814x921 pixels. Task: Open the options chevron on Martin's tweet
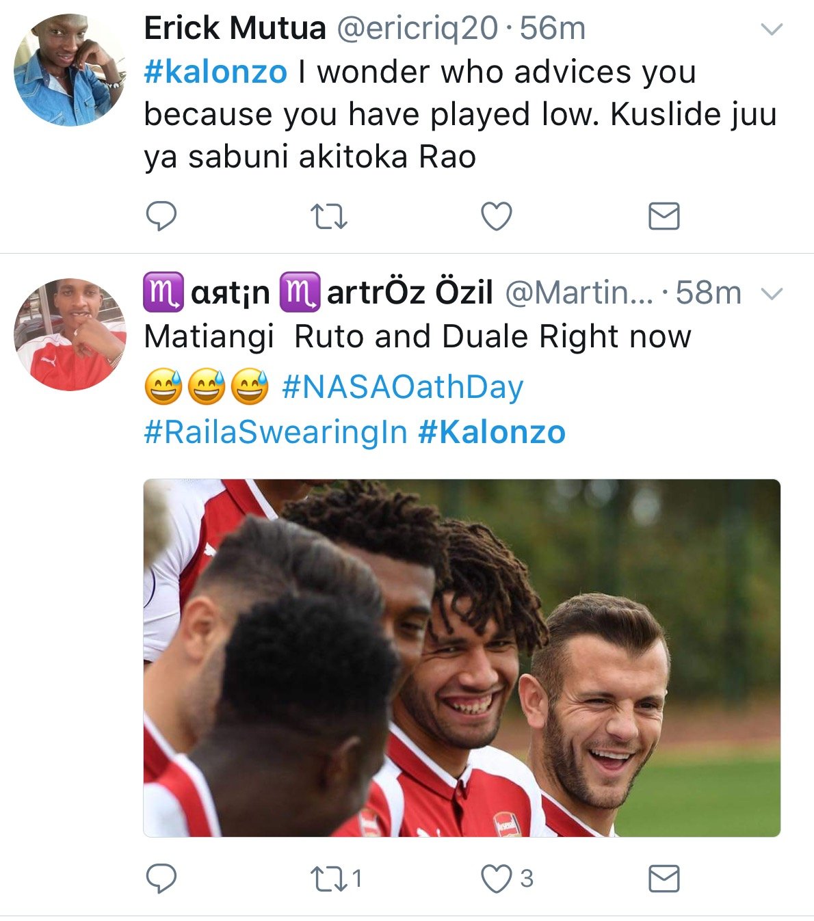(772, 294)
